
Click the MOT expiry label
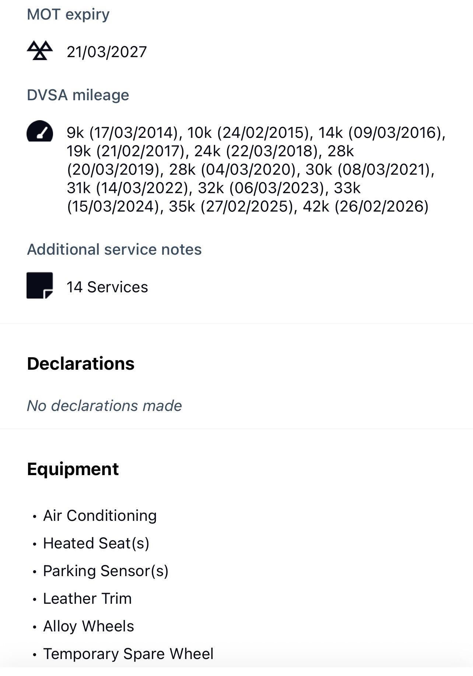[x=68, y=14]
